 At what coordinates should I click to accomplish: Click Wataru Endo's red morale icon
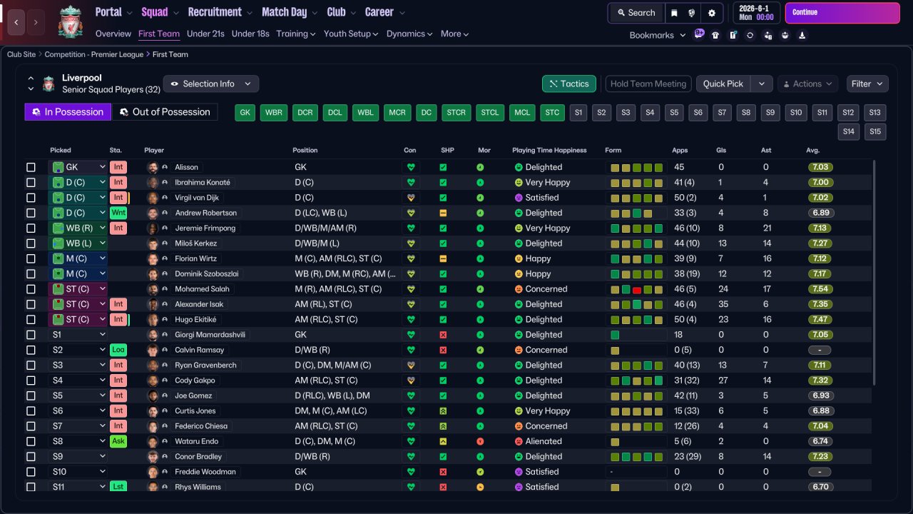[480, 441]
